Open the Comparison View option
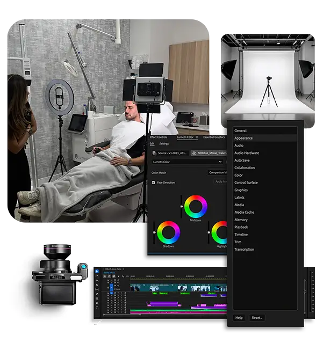 [x=218, y=172]
